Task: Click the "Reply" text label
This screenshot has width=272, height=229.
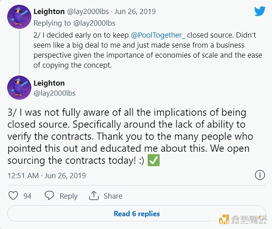Action: pos(68,196)
